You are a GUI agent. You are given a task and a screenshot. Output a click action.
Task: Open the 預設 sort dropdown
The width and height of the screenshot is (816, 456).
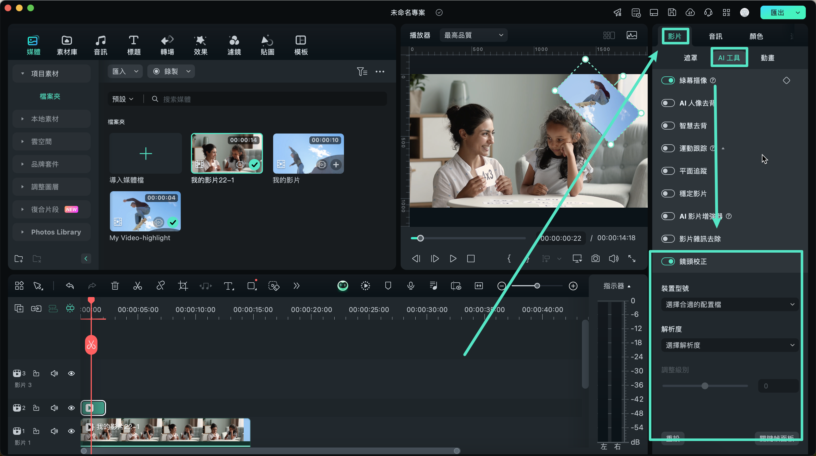[123, 99]
